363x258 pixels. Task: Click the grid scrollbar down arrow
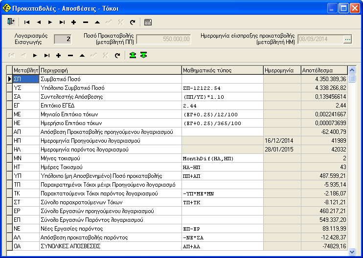click(352, 251)
